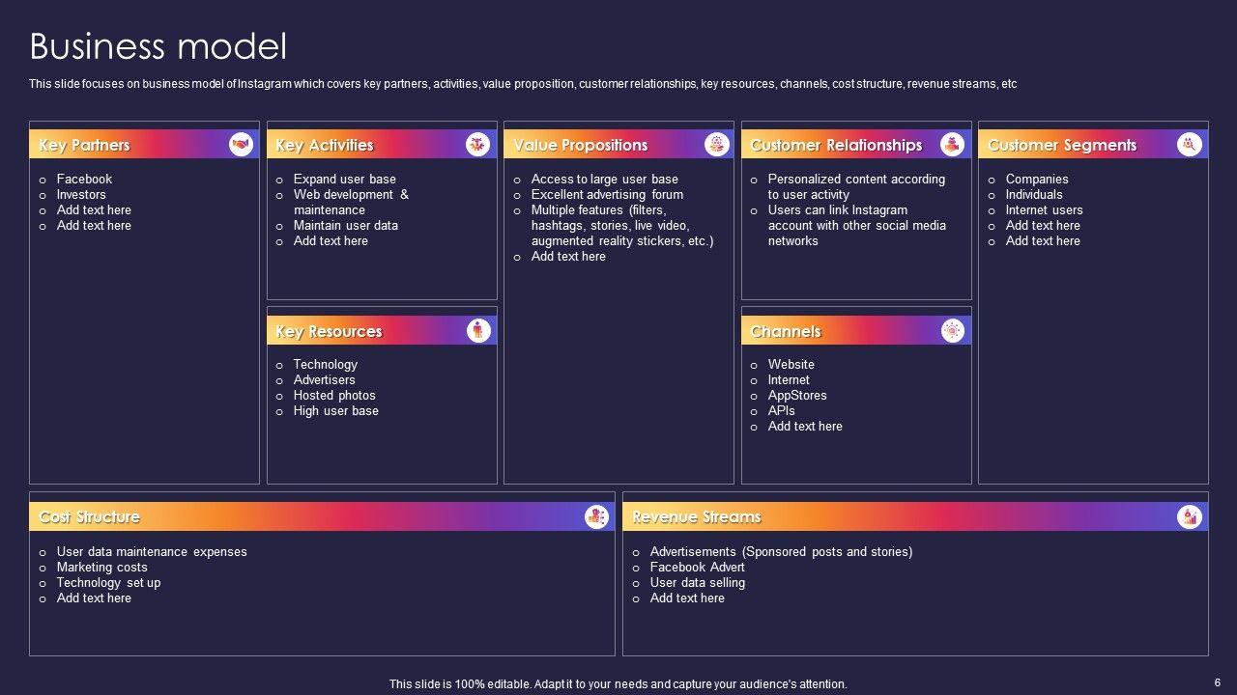This screenshot has width=1237, height=695.
Task: Select the Customer Relationships header icon
Action: pyautogui.click(x=952, y=145)
